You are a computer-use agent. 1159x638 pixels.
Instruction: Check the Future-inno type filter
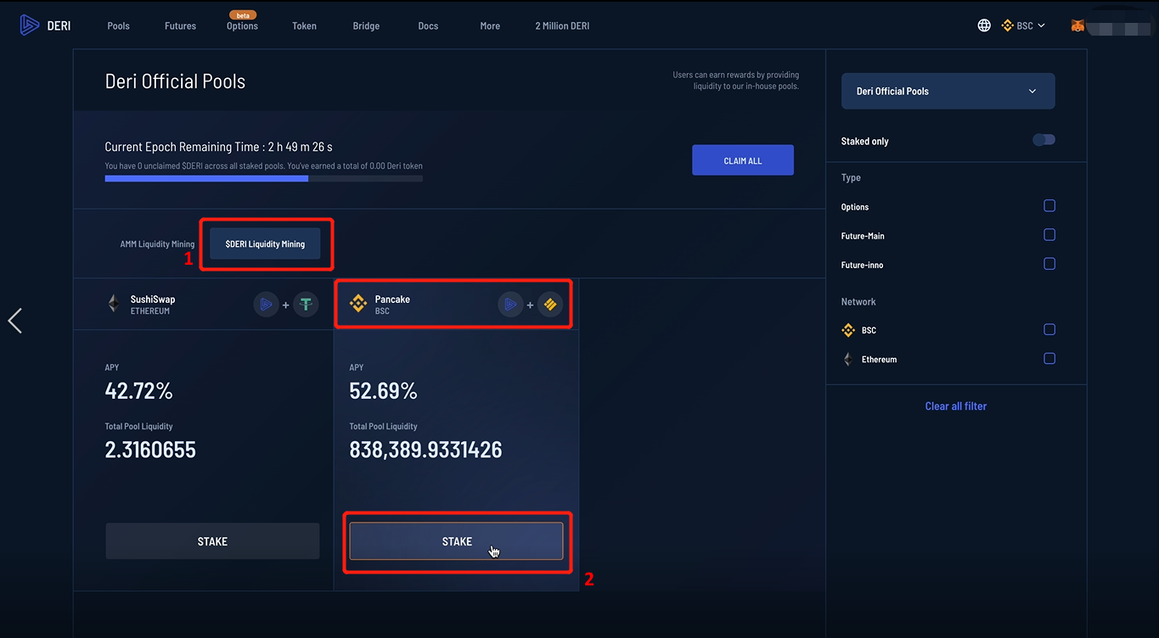1049,264
